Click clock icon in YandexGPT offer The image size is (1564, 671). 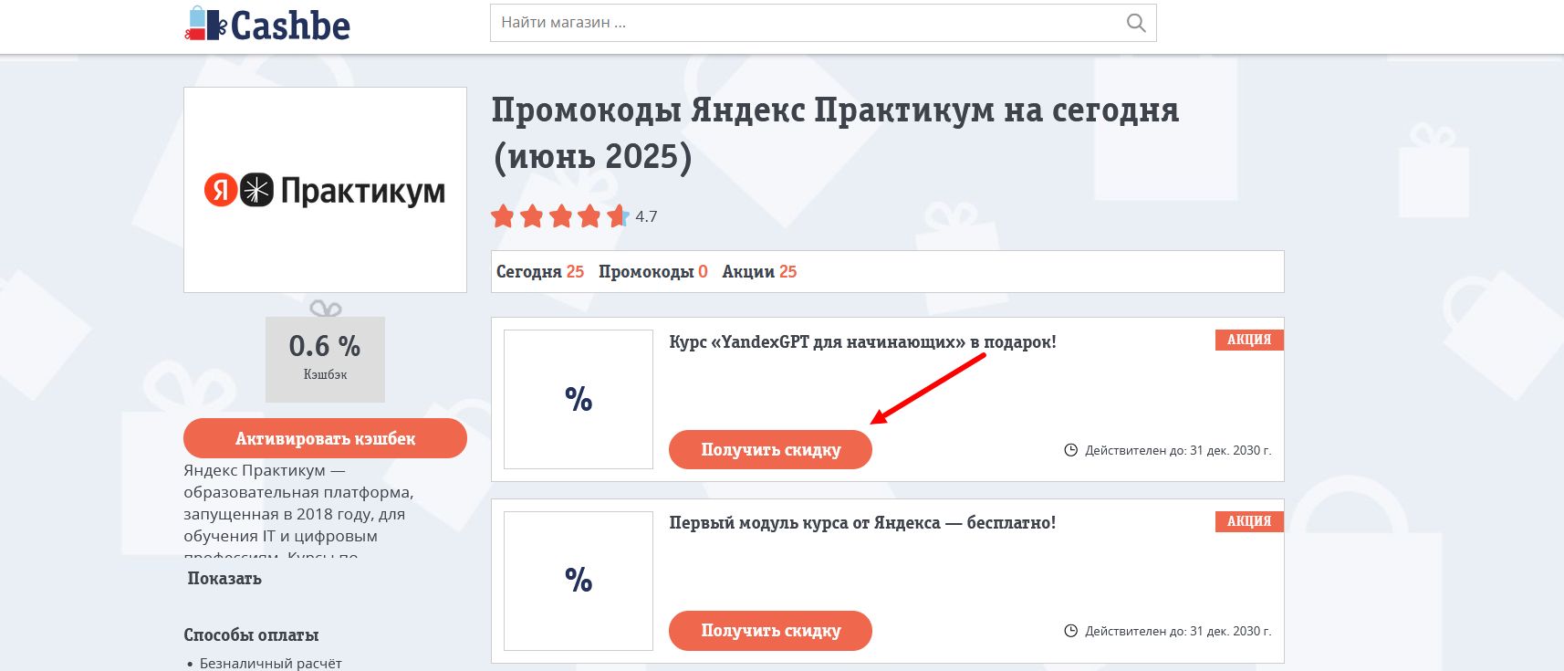(x=1071, y=450)
